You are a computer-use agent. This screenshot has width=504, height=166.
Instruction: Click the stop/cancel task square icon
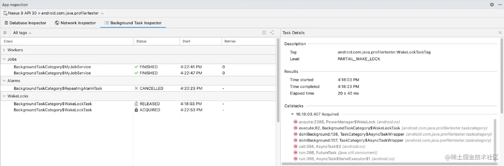pyautogui.click(x=5, y=33)
